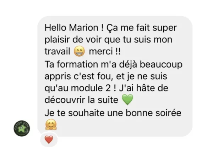Click the word travail
The height and width of the screenshot is (148, 213).
pos(57,51)
